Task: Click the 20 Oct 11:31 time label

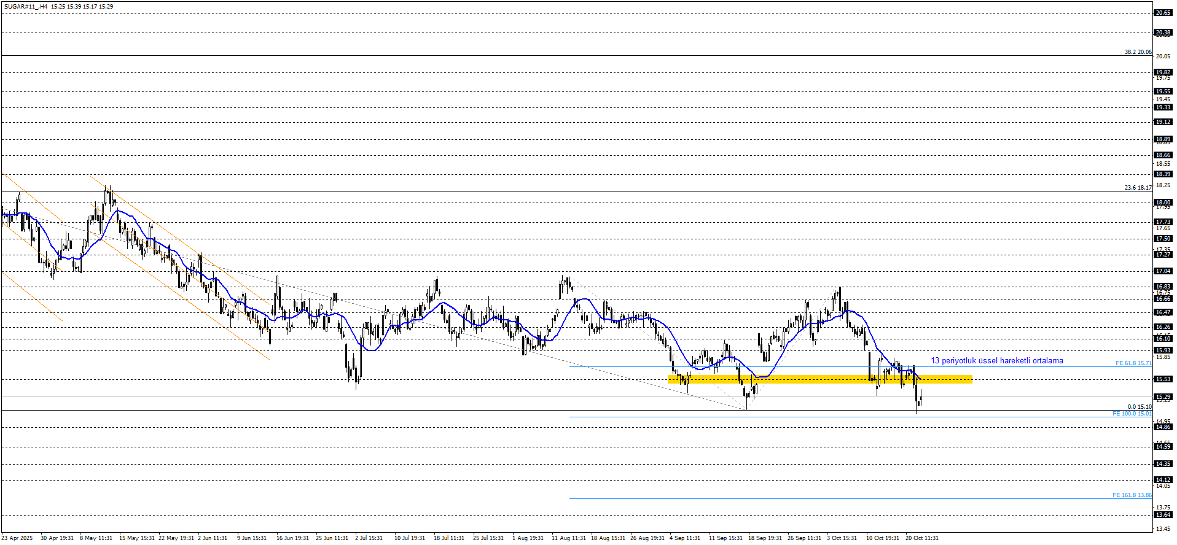Action: click(921, 538)
